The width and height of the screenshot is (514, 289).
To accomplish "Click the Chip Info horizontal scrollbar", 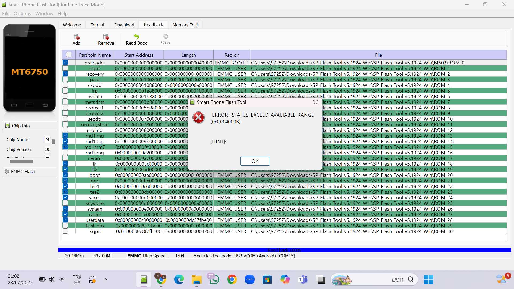I will pos(22,161).
